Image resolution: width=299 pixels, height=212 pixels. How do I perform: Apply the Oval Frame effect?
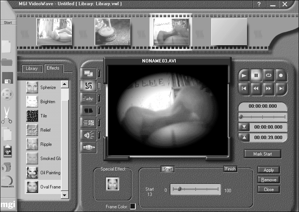[x=269, y=170]
